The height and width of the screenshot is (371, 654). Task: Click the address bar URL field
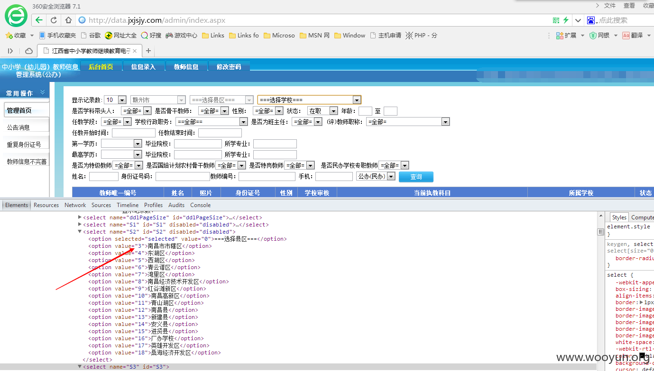click(313, 20)
